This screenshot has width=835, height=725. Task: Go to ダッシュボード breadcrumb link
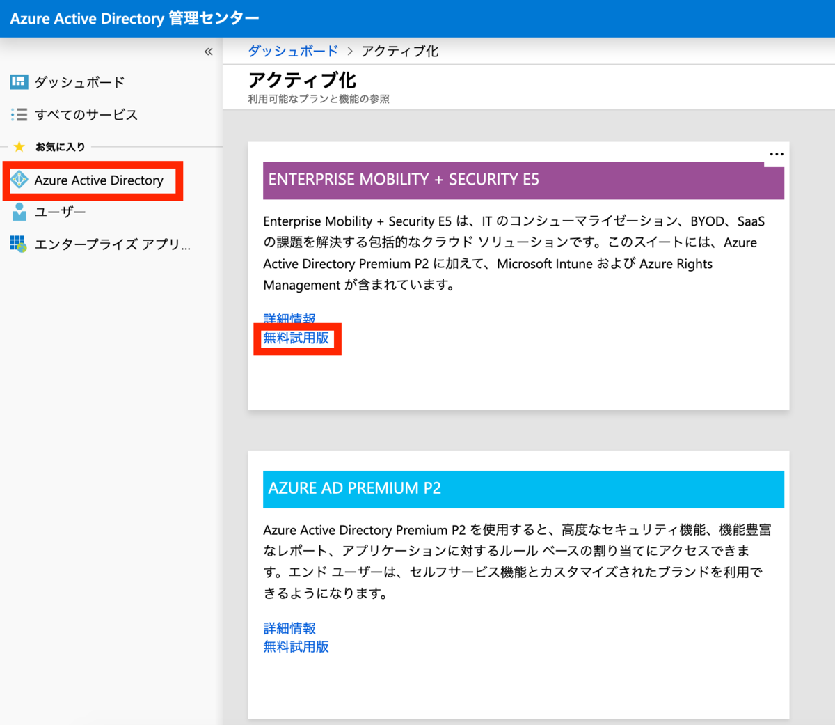pyautogui.click(x=293, y=51)
